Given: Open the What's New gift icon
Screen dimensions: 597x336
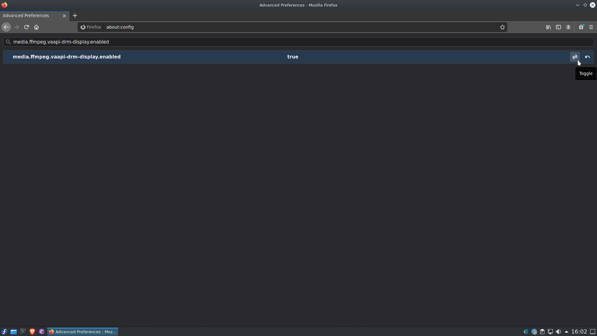Looking at the screenshot, I should (581, 27).
